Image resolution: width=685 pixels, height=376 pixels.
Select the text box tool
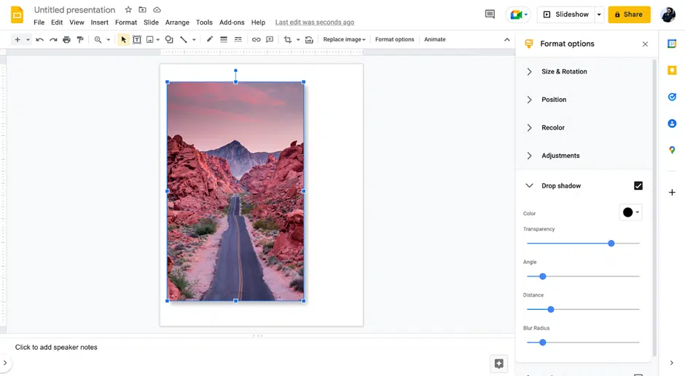tap(136, 40)
